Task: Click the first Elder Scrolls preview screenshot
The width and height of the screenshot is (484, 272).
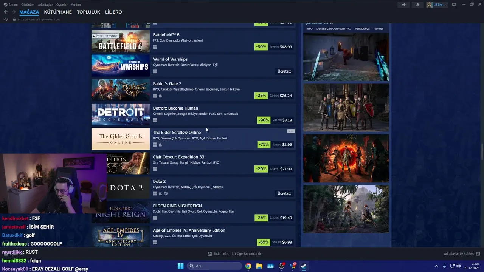Action: point(346,57)
